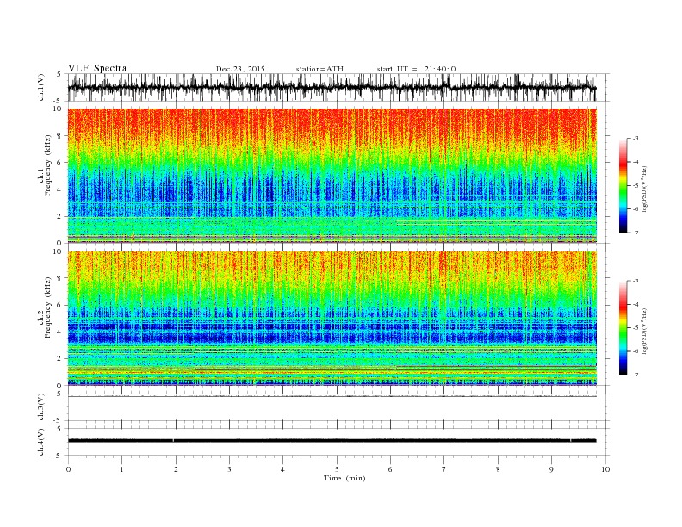Select the ch.2 "Frequency (kHz)" axis label
The image size is (682, 527).
pos(48,308)
